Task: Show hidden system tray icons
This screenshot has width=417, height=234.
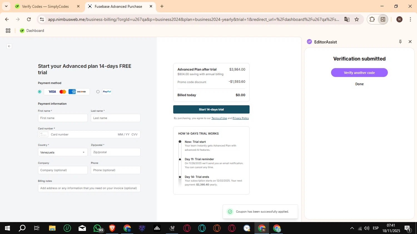Action: coord(352,228)
